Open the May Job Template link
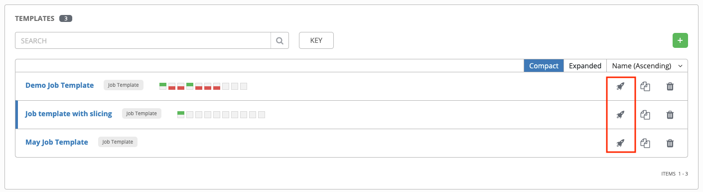The width and height of the screenshot is (703, 192). click(x=57, y=142)
